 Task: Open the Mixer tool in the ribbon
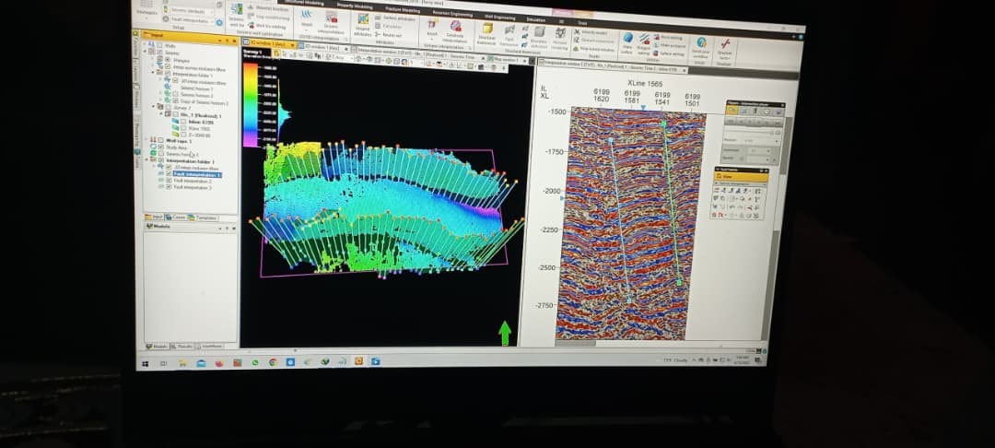click(307, 18)
